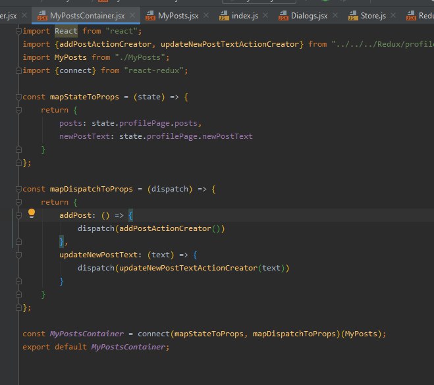This screenshot has height=385, width=434.
Task: Collapse the import statements block
Action: (x=19, y=31)
